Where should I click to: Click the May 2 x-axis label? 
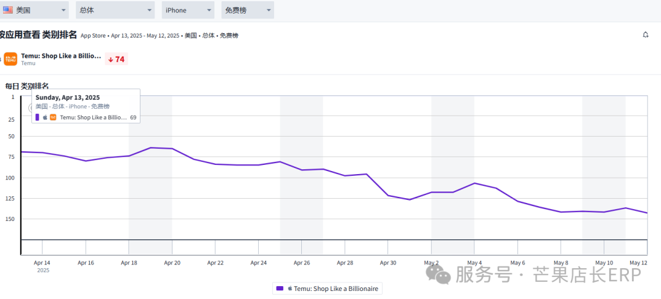(x=431, y=263)
